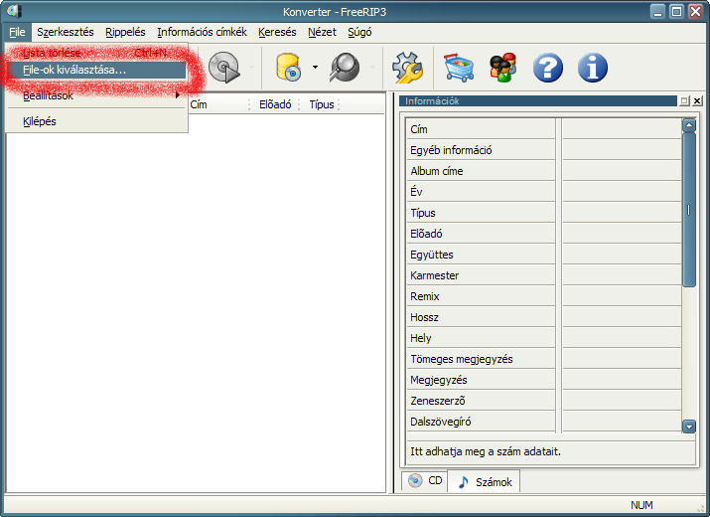Select the Dalszövegíró label row
Screen dimensions: 710x517
pos(481,422)
